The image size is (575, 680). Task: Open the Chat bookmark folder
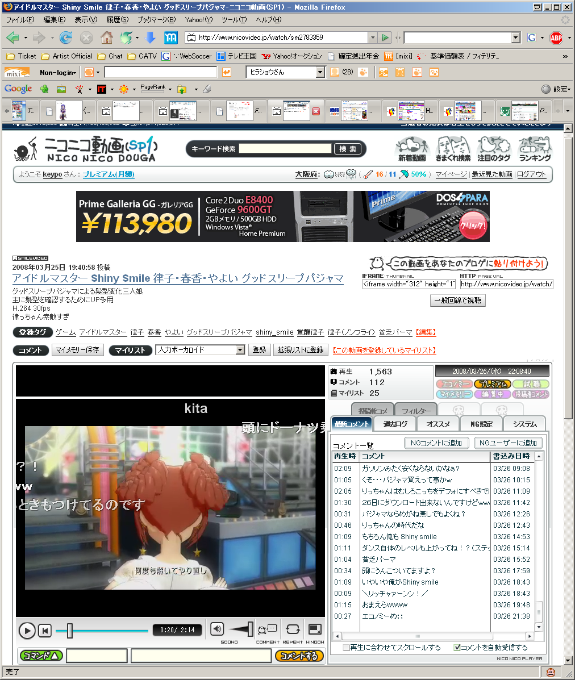[110, 56]
